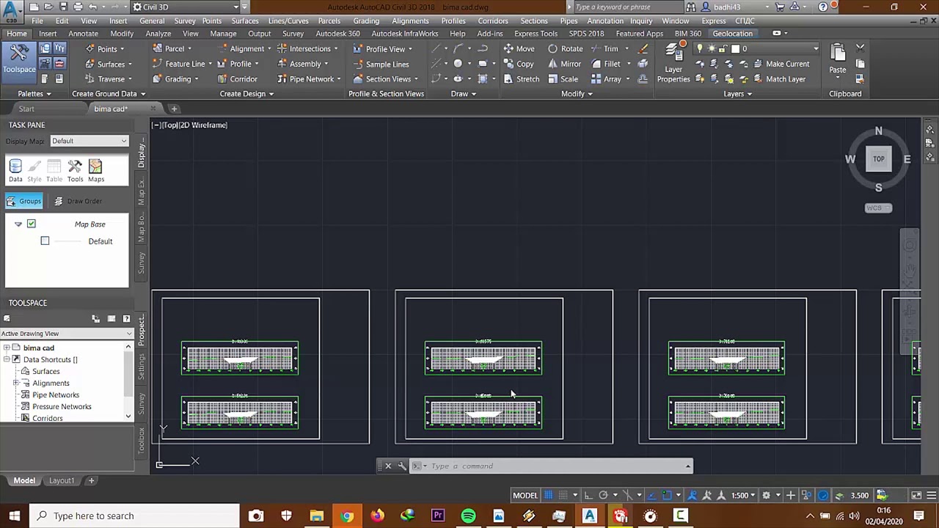Click the Corridor tool
The width and height of the screenshot is (939, 528).
tap(236, 79)
